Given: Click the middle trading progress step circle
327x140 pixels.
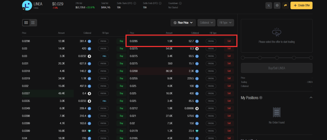Looking at the screenshot, I should click(x=277, y=58).
